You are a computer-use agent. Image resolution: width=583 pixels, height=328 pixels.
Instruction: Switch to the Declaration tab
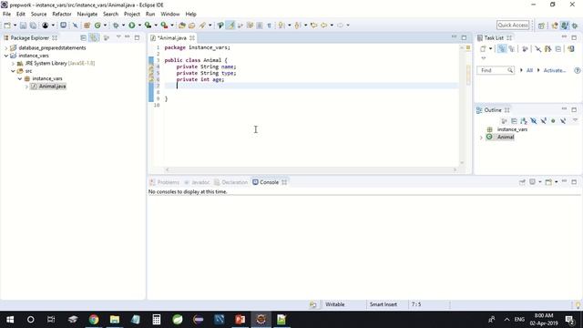(230, 182)
